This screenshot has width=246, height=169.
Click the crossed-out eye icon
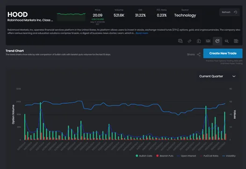click(x=208, y=41)
